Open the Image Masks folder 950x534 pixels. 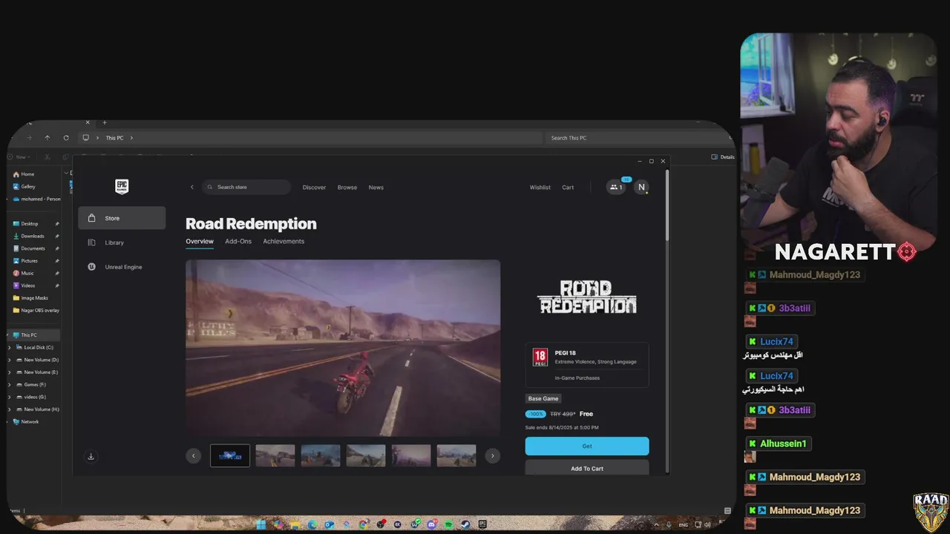coord(30,298)
